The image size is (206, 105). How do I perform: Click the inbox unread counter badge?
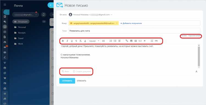click(x=44, y=22)
